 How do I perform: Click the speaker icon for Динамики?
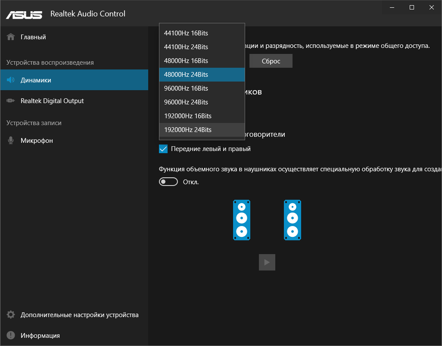point(11,80)
